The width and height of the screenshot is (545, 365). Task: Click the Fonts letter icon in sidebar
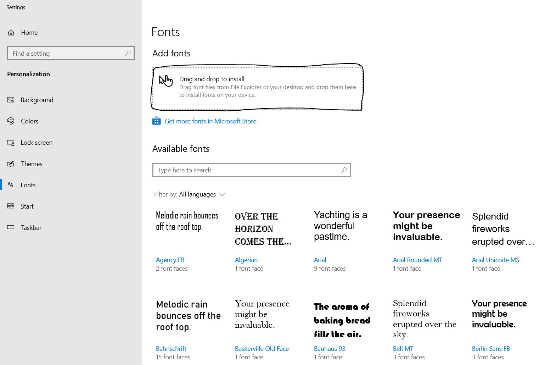11,185
